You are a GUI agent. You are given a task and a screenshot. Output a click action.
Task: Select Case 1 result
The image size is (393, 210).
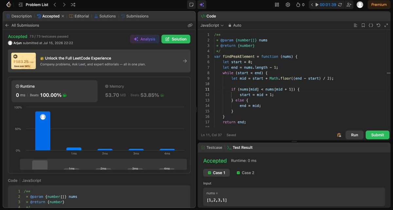point(216,173)
